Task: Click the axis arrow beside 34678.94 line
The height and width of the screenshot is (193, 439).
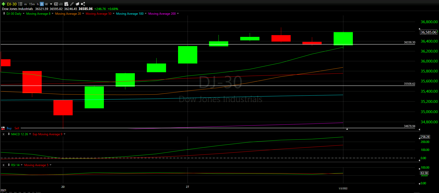Action: pyautogui.click(x=419, y=129)
